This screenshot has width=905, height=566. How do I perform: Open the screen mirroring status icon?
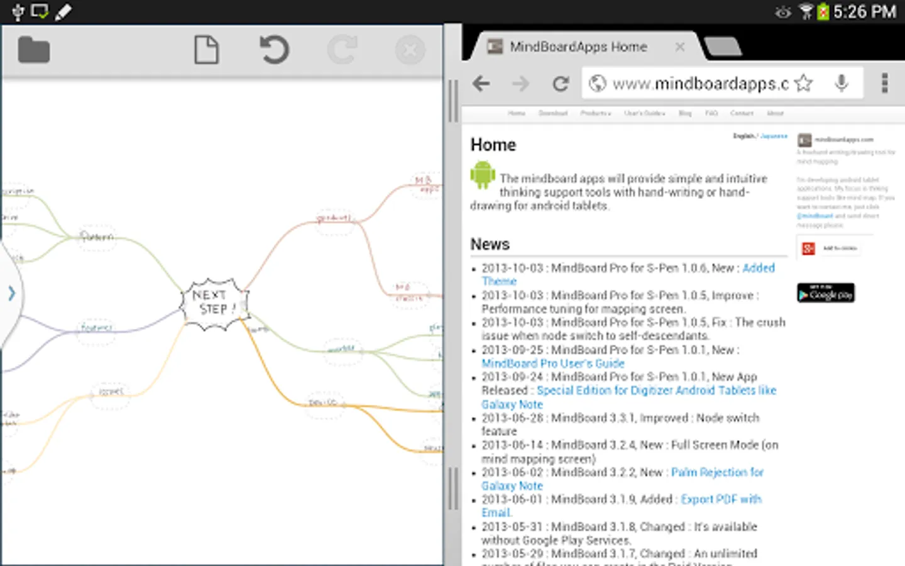point(40,11)
